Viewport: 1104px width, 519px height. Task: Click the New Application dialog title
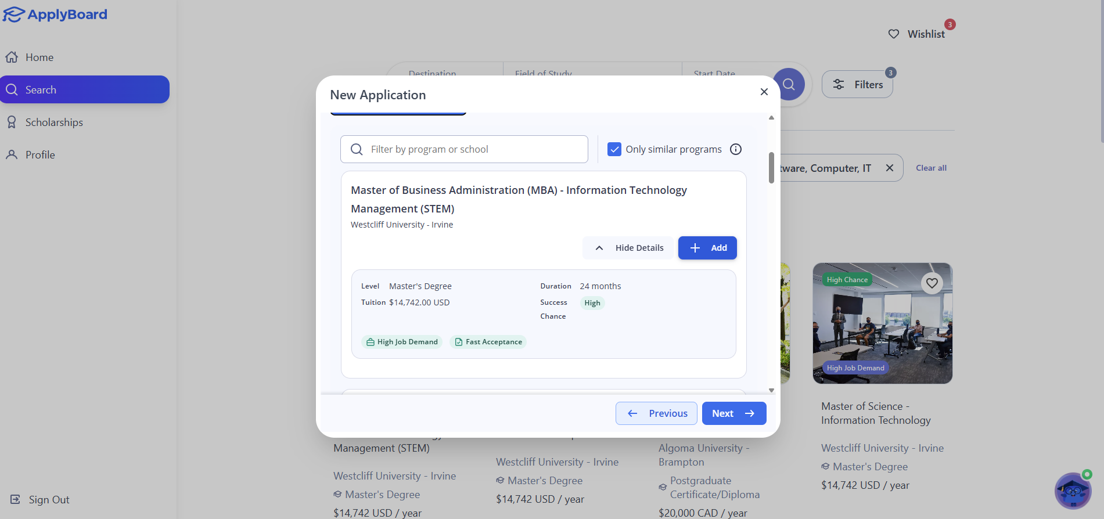point(378,95)
